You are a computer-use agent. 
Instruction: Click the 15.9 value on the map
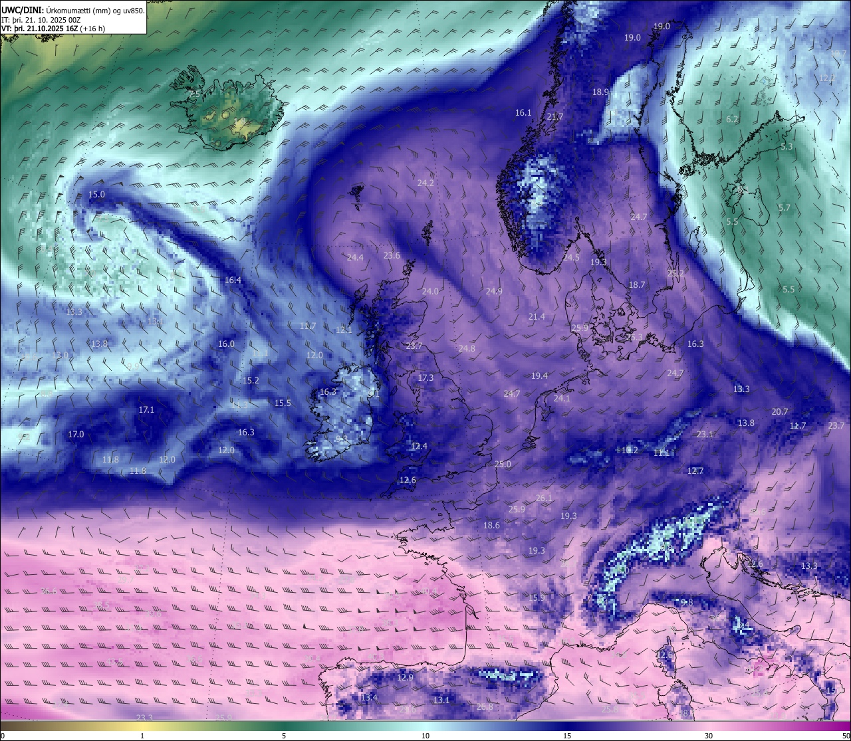537,598
